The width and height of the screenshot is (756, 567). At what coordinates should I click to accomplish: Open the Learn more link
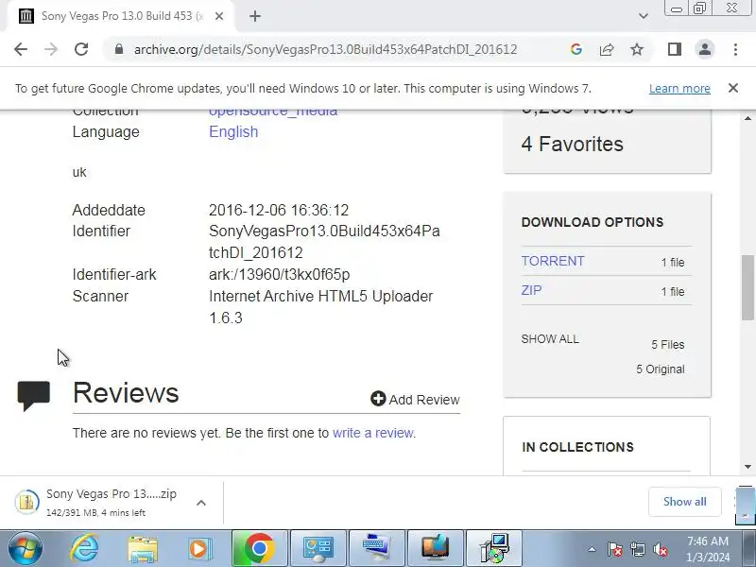point(679,89)
